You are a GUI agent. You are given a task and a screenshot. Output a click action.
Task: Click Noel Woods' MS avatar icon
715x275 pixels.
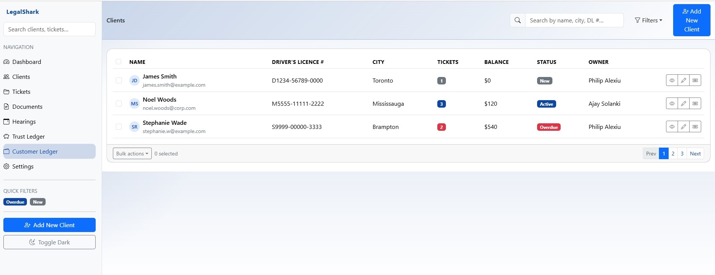pos(135,103)
